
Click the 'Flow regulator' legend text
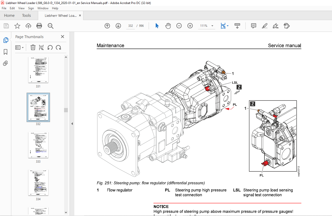(120, 190)
